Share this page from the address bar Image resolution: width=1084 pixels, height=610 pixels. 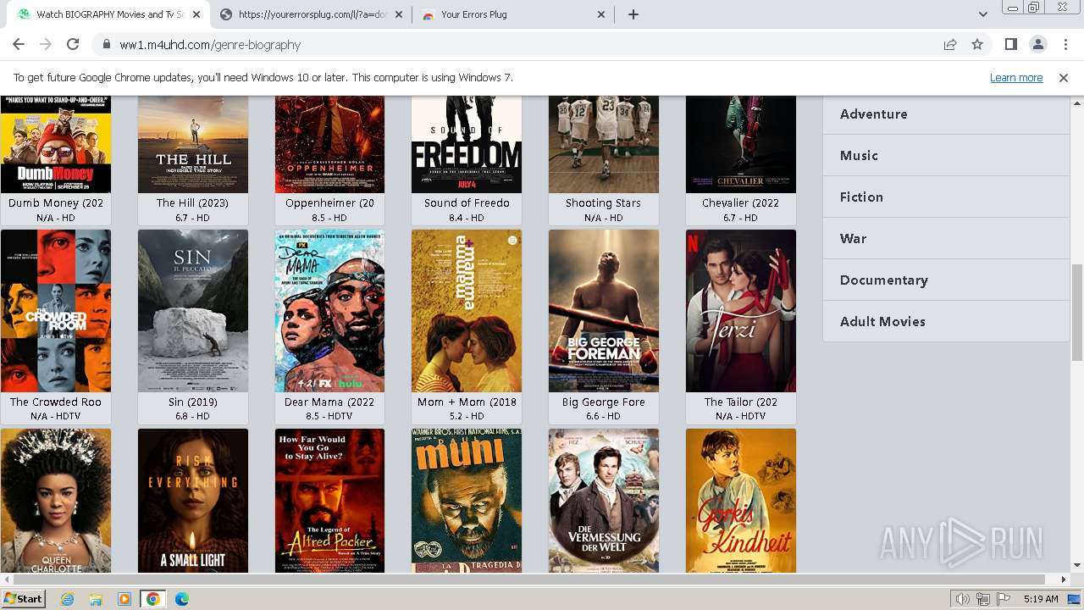click(x=950, y=45)
